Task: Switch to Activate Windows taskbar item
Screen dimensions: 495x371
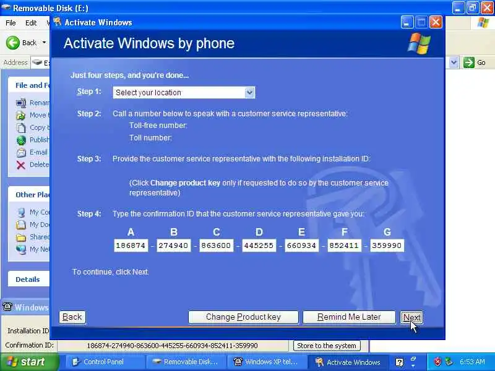Action: tap(348, 362)
